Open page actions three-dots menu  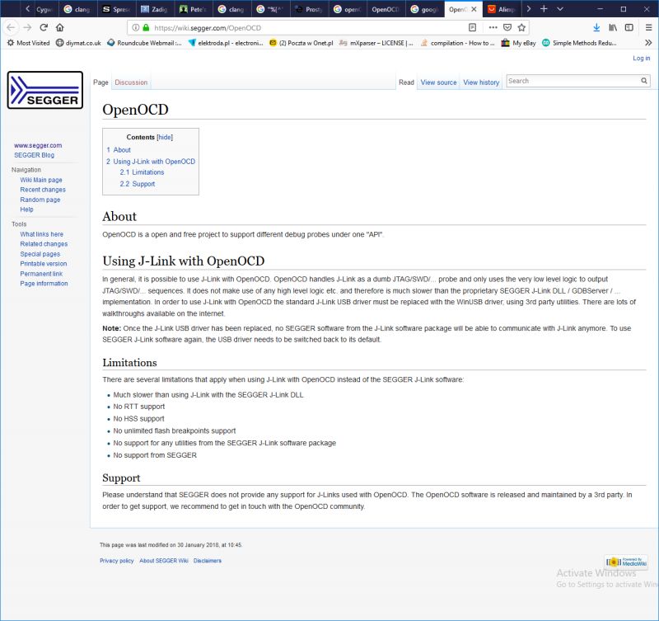(493, 28)
